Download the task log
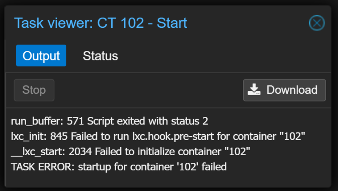This screenshot has height=191, width=338. (284, 90)
